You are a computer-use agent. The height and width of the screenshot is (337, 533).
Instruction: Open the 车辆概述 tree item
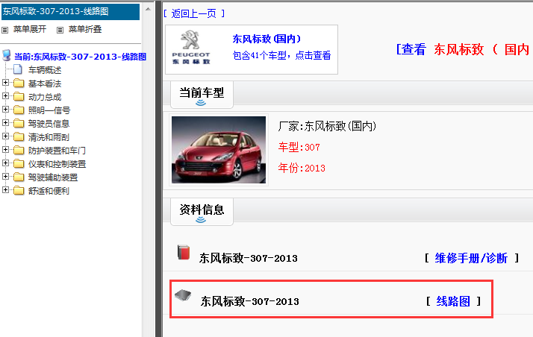point(45,70)
